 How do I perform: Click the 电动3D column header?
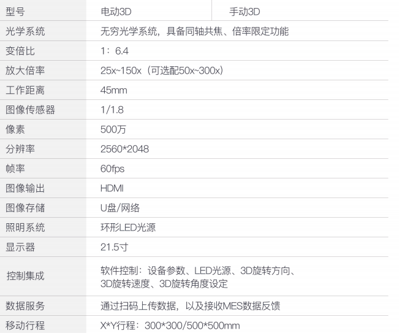pyautogui.click(x=116, y=12)
